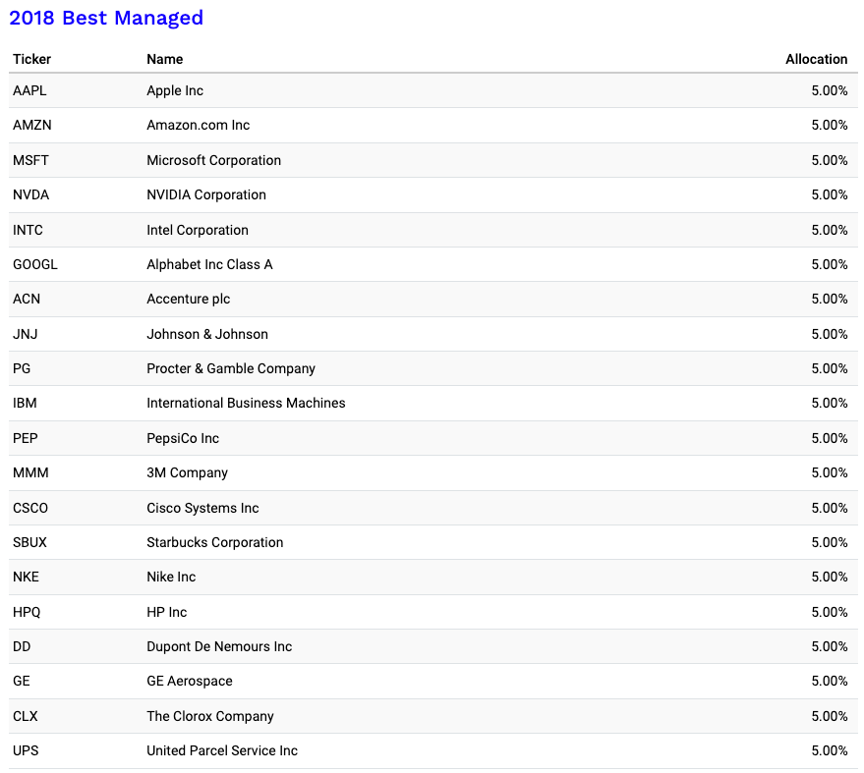Viewport: 864px width, 773px height.
Task: Select the SBUX ticker cell
Action: 29,542
